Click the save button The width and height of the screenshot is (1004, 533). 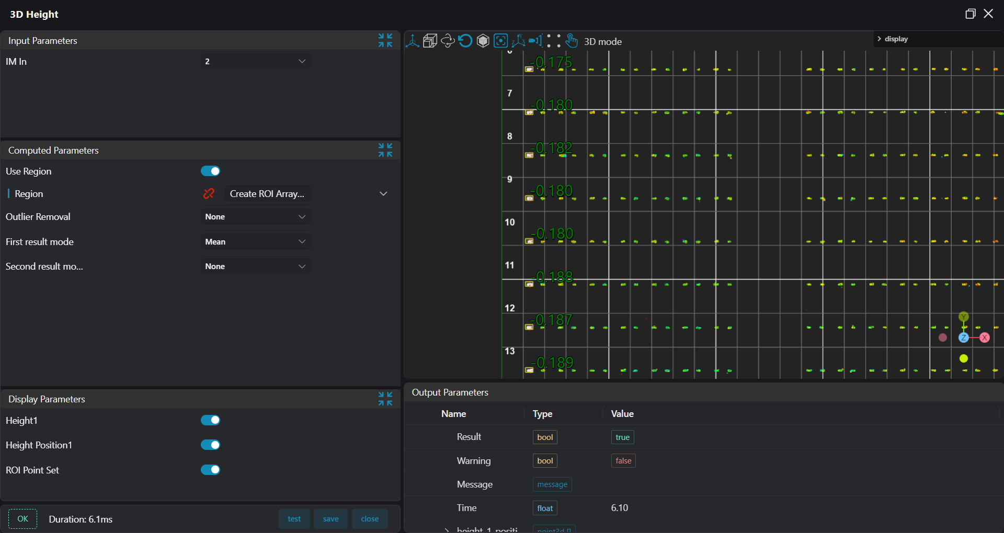pyautogui.click(x=330, y=519)
